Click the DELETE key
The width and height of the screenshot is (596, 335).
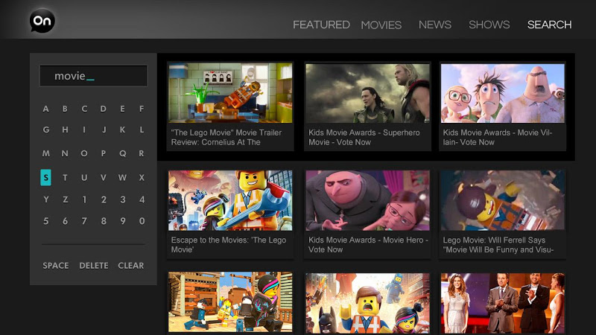[x=94, y=266]
